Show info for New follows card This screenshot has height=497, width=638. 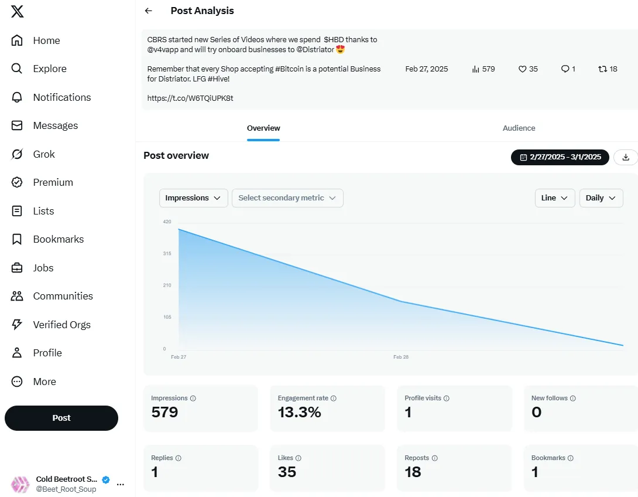click(573, 399)
